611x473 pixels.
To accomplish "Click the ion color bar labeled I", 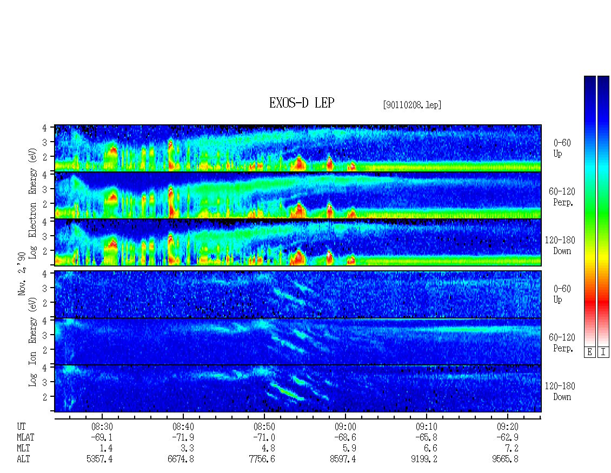I will coord(603,211).
